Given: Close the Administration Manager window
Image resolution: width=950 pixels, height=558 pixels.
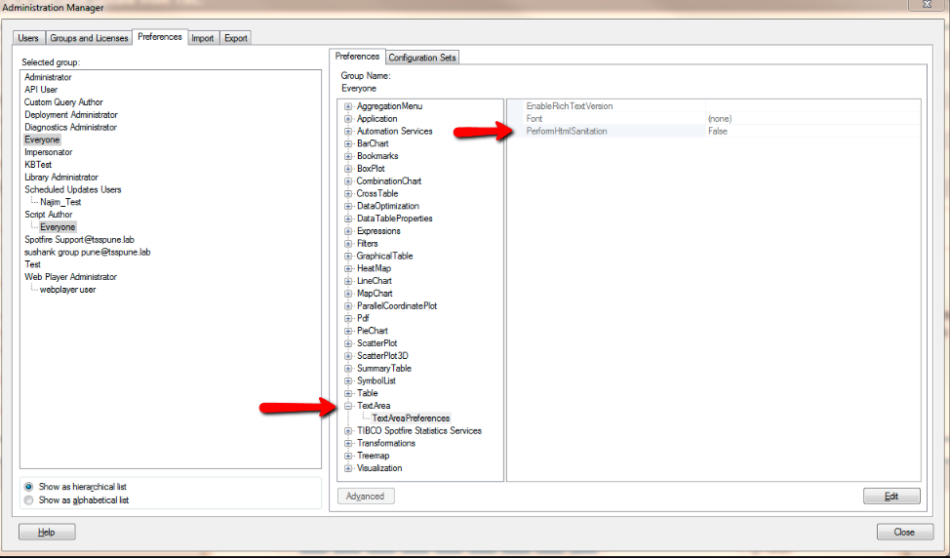Looking at the screenshot, I should pyautogui.click(x=927, y=4).
